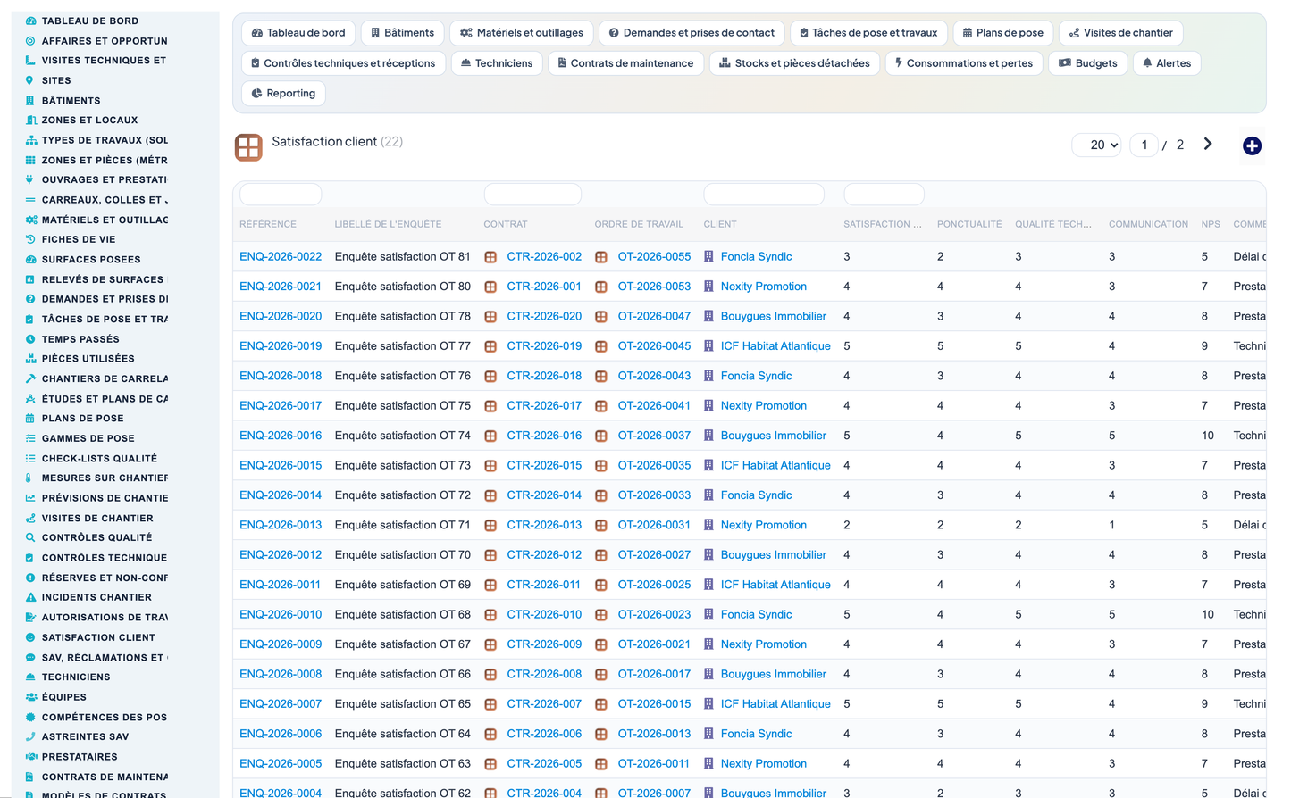This screenshot has width=1291, height=798.
Task: Click contract icon beside CTR-2026-002
Action: pyautogui.click(x=490, y=257)
